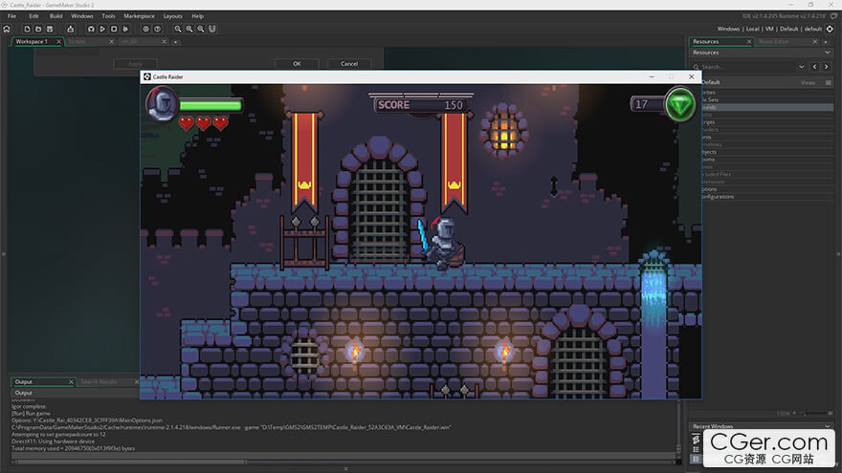Close the Output panel tab

click(71, 382)
